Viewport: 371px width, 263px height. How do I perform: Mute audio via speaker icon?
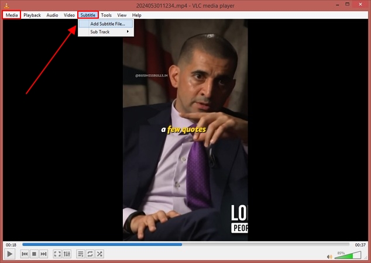point(329,257)
